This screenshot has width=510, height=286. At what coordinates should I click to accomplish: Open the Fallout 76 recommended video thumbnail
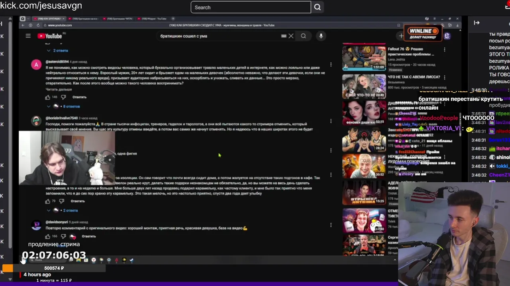click(x=364, y=58)
